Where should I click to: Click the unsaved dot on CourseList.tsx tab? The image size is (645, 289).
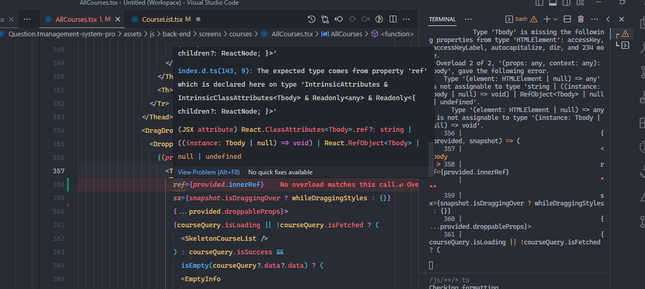point(198,19)
